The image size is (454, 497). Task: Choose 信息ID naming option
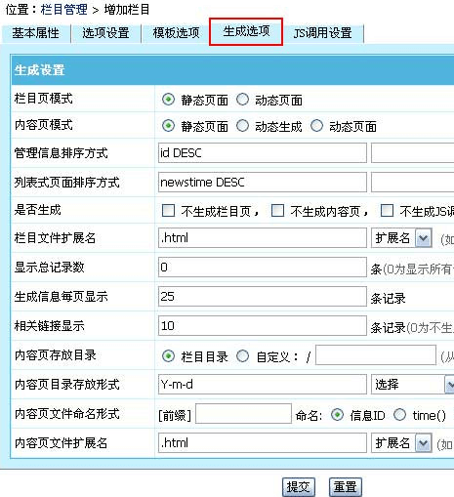[x=337, y=415]
